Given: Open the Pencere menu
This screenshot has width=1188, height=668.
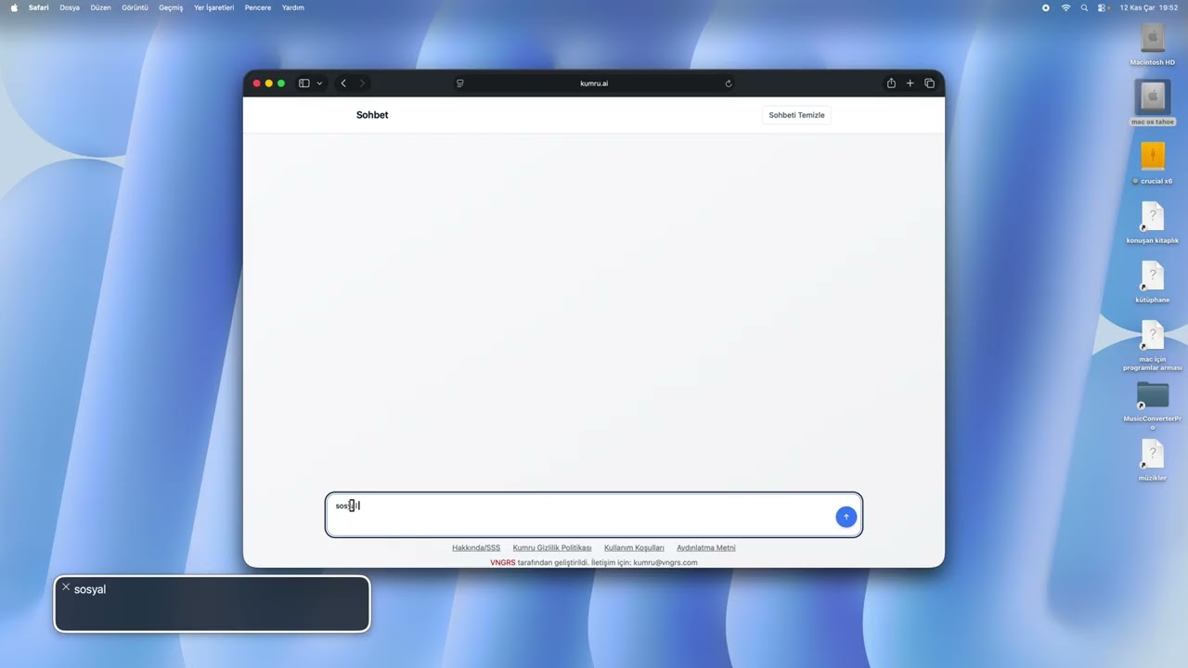Looking at the screenshot, I should click(x=258, y=7).
